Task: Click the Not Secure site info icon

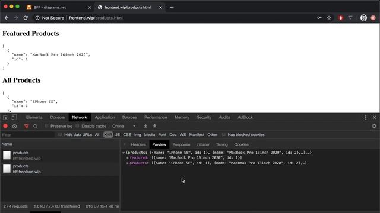Action: 37,18
